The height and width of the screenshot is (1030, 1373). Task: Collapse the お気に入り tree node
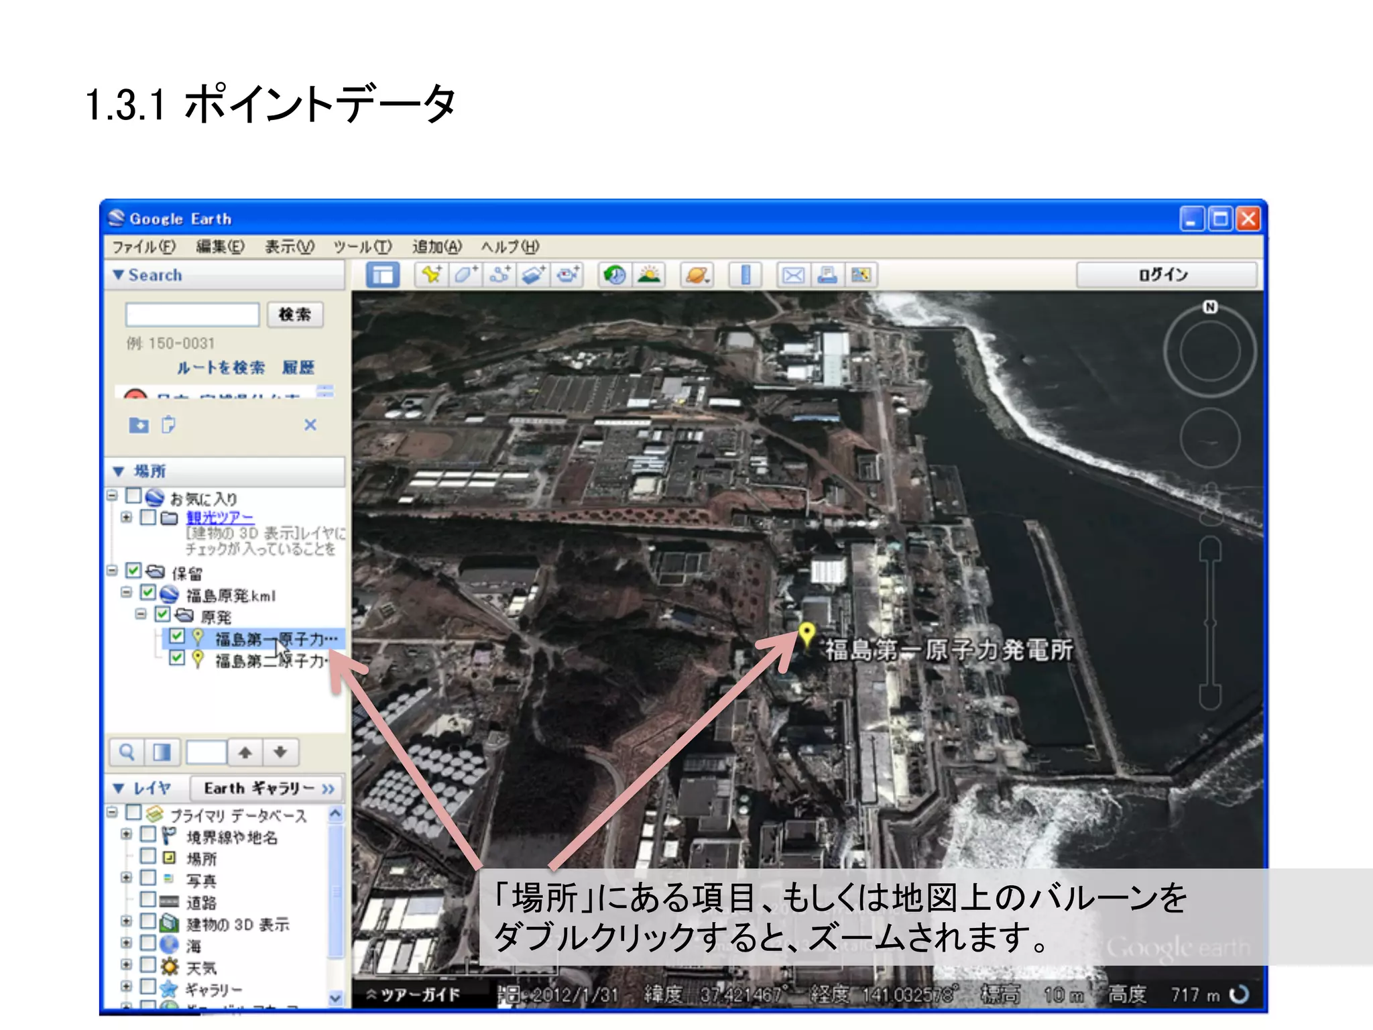pos(112,496)
